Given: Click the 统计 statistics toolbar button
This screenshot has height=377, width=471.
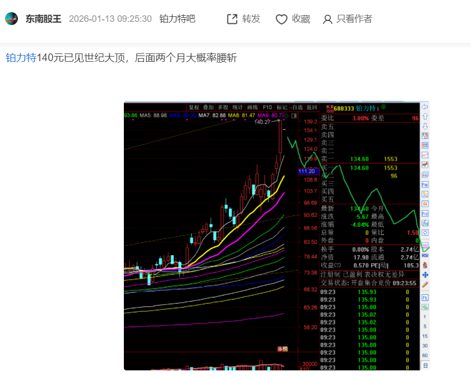Looking at the screenshot, I should point(238,107).
